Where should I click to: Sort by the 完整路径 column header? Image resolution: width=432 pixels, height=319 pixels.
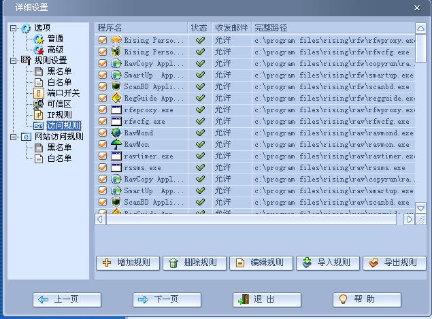click(333, 28)
